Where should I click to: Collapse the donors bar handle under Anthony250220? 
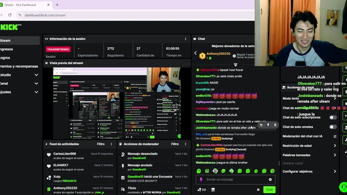(x=235, y=65)
